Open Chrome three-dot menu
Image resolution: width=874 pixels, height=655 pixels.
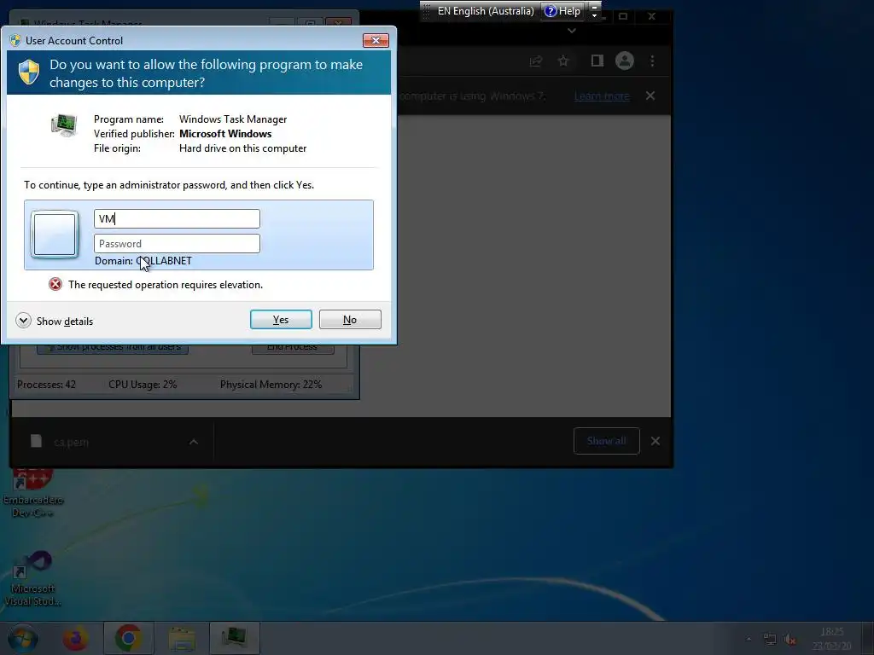pyautogui.click(x=652, y=61)
